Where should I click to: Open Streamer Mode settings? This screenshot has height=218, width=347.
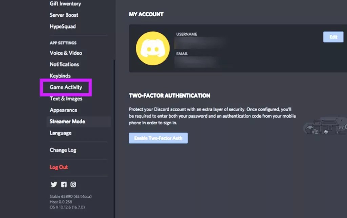(x=67, y=121)
